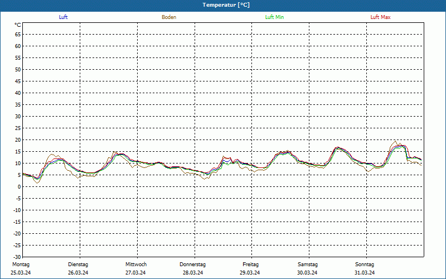Click the 30.03.24 date label
The image size is (446, 279).
tap(307, 273)
